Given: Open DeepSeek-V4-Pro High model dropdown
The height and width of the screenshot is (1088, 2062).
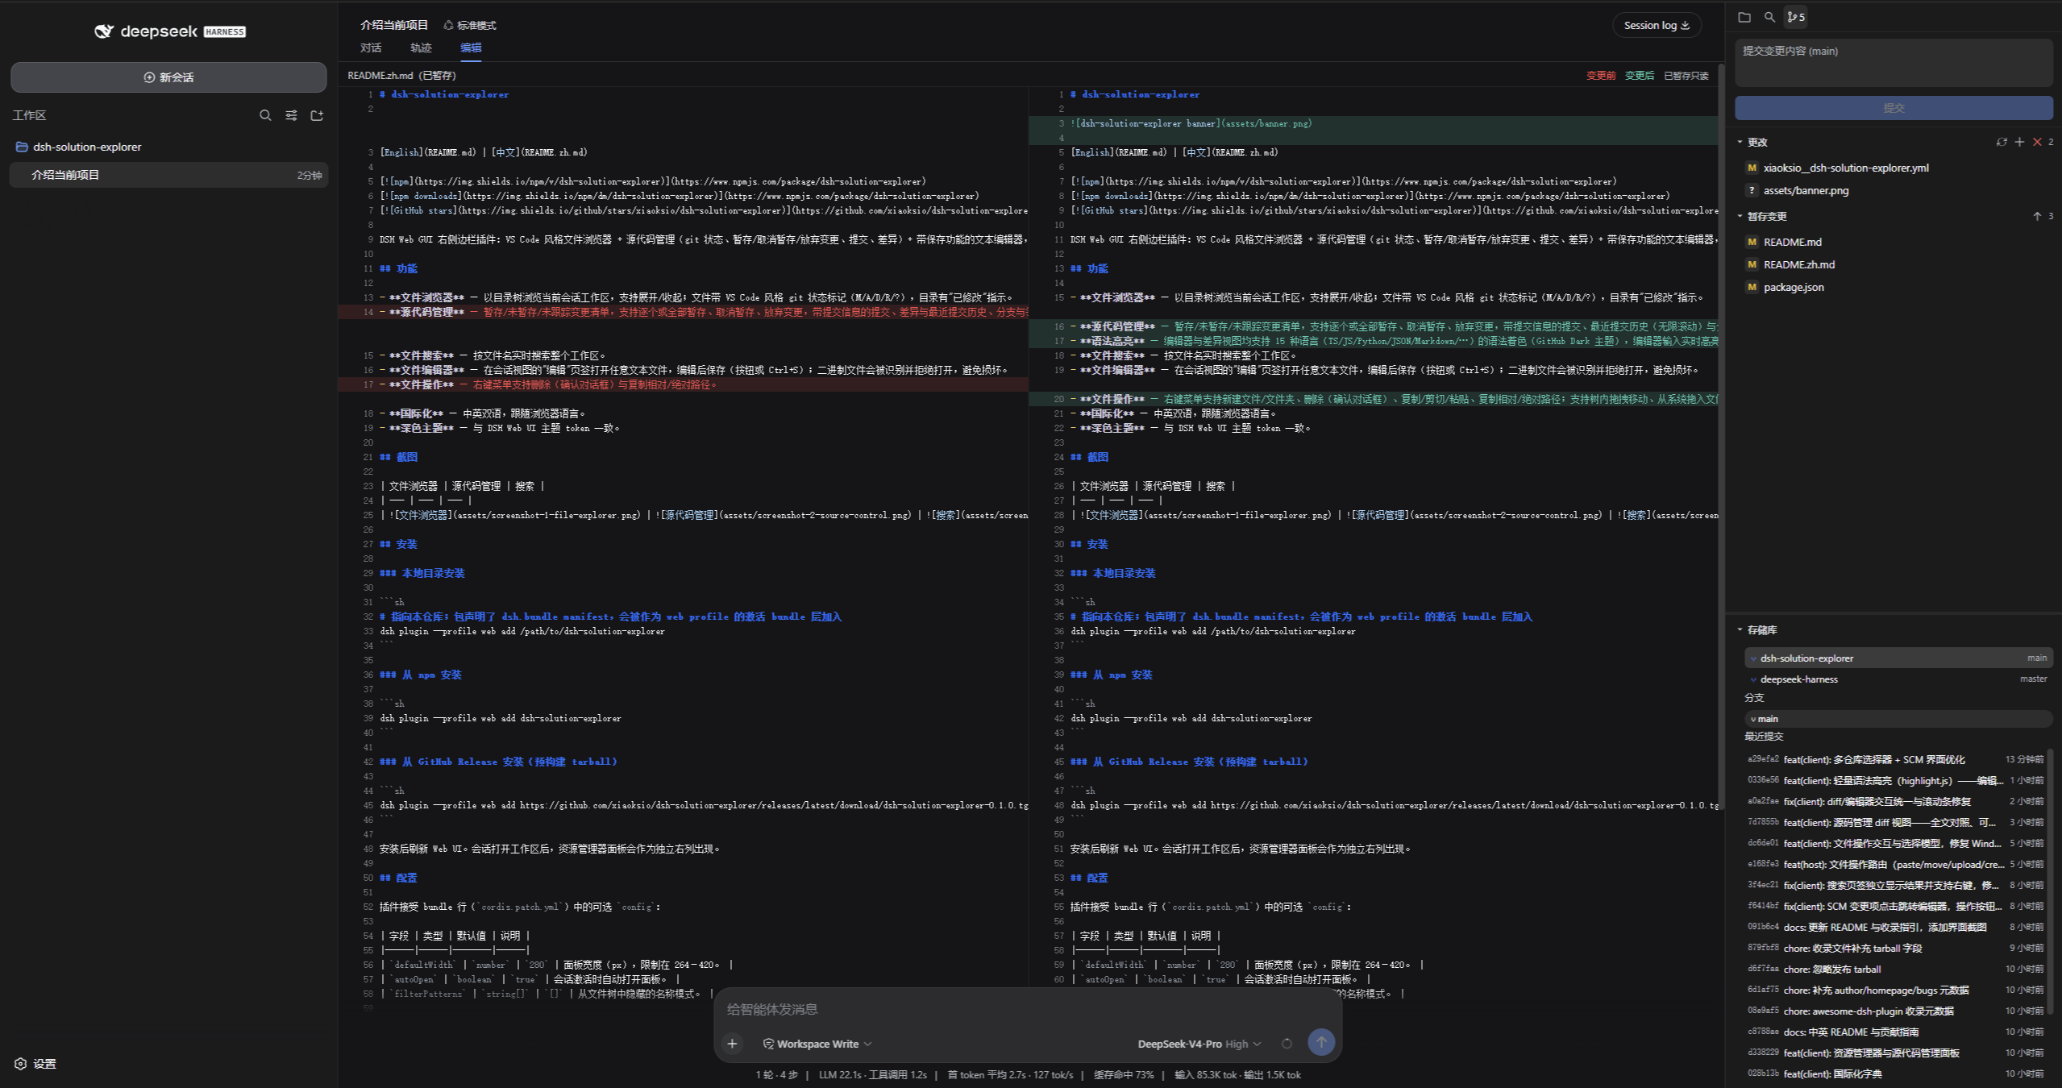Looking at the screenshot, I should 1199,1044.
